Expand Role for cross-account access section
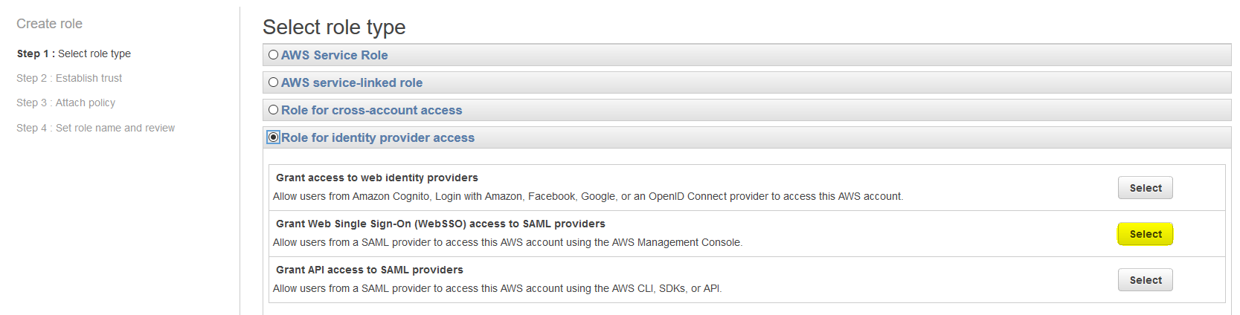1240x315 pixels. point(372,110)
